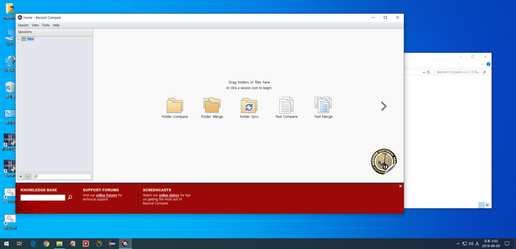Switch Explorer to details view icon
516x249 pixels.
pyautogui.click(x=482, y=205)
